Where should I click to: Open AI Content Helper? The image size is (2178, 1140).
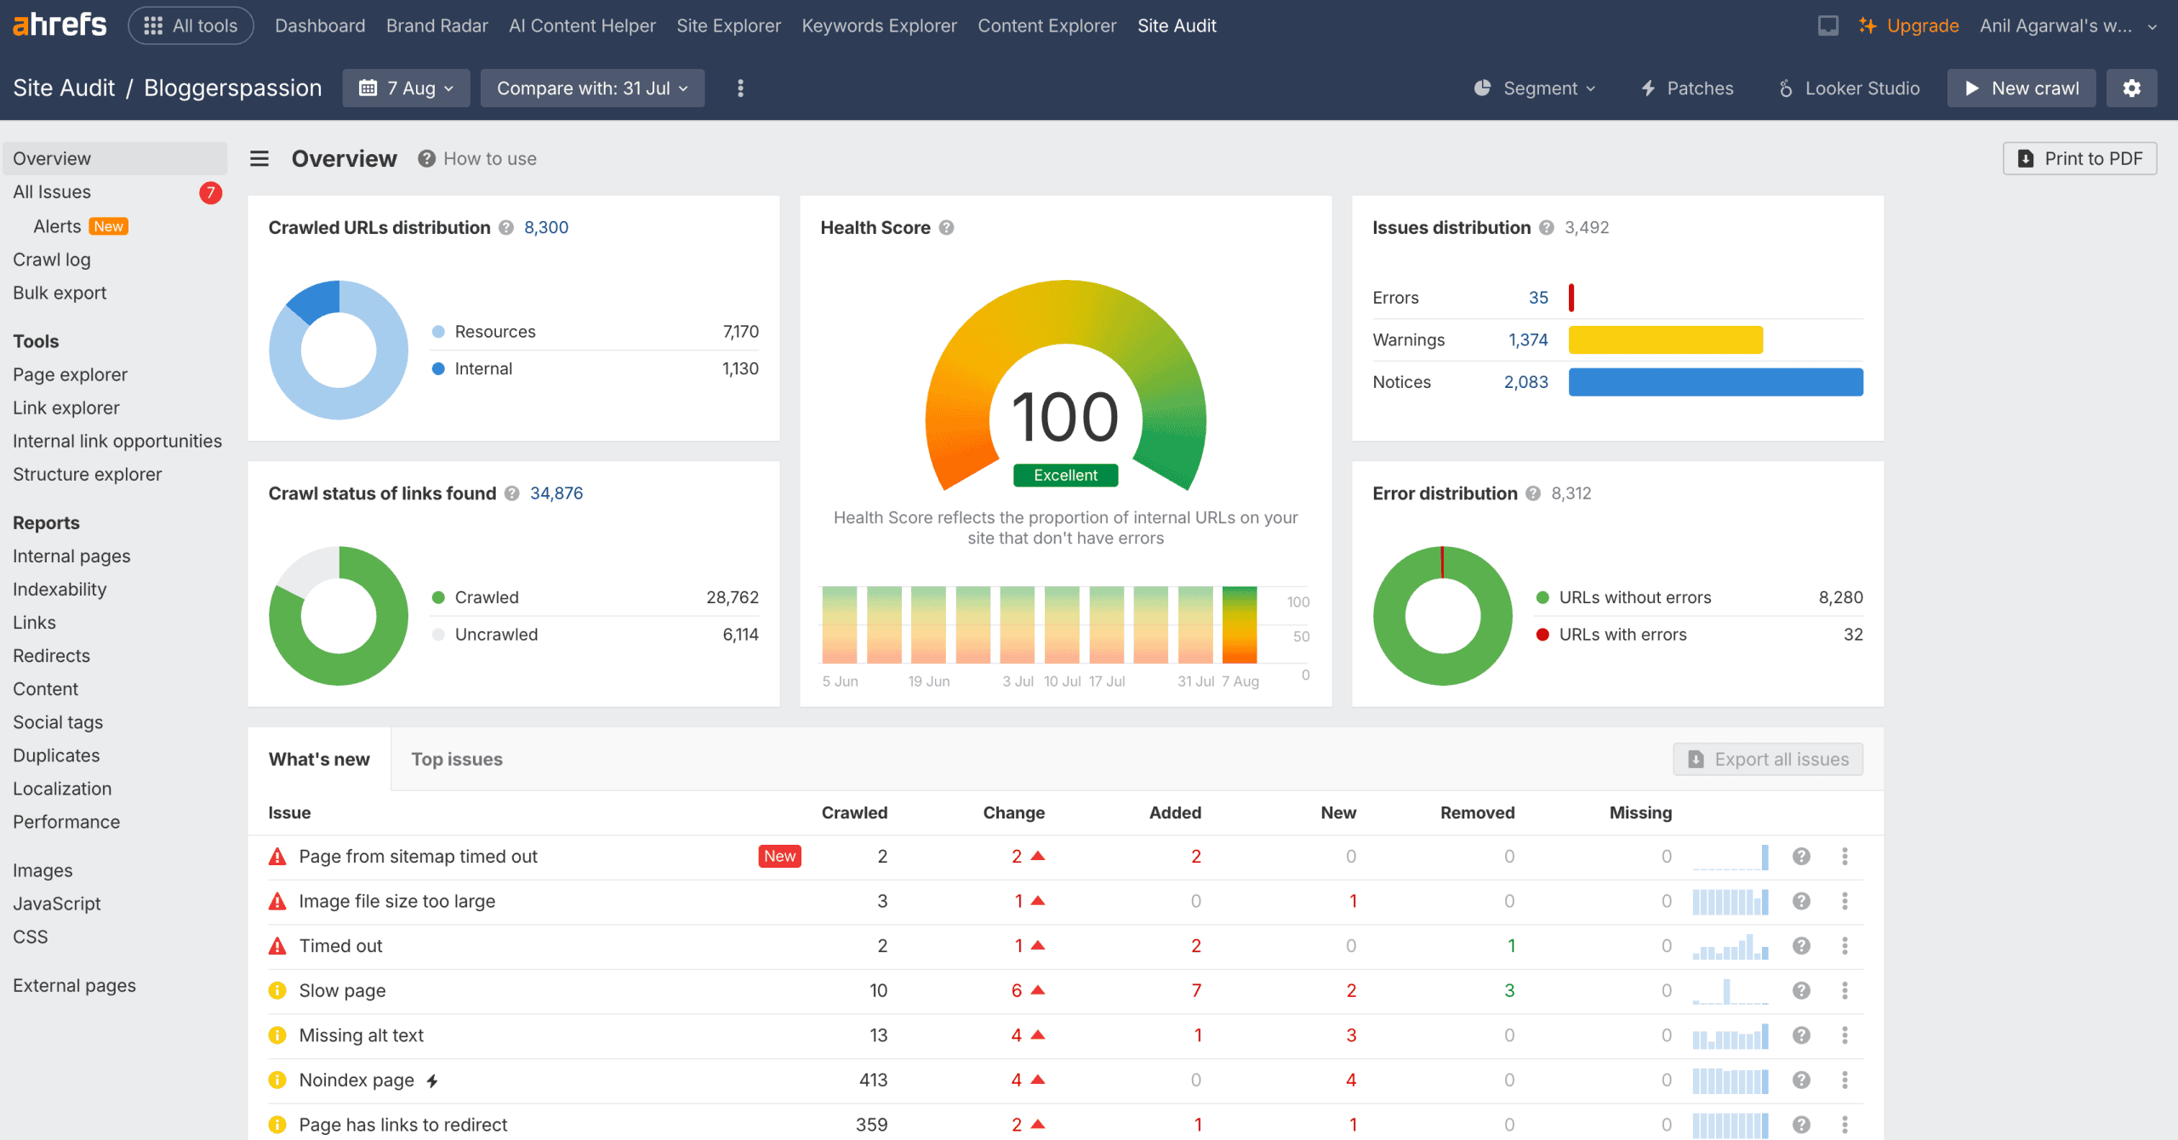[x=582, y=26]
